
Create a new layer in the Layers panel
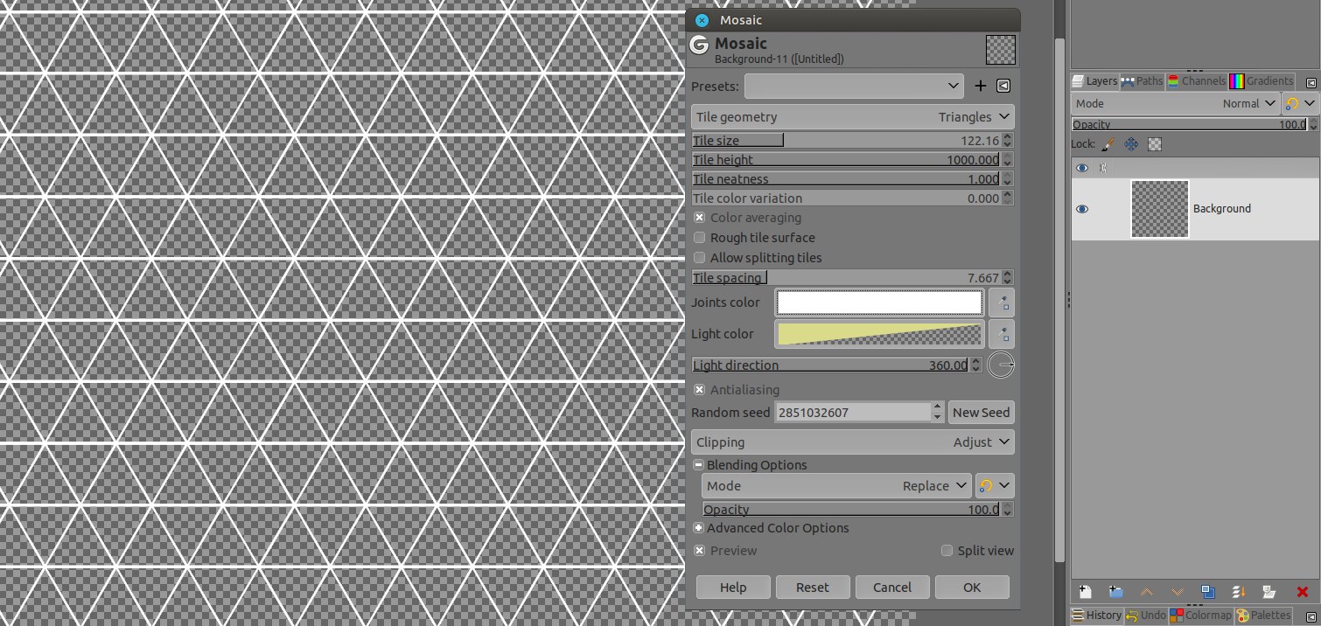tap(1085, 592)
